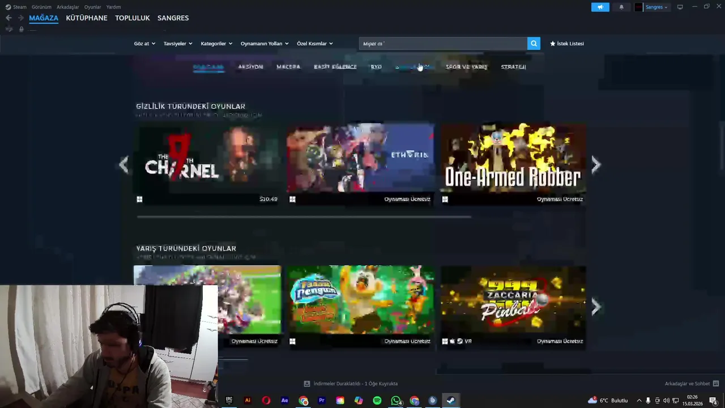Open Arkadaşlar menu

point(68,7)
